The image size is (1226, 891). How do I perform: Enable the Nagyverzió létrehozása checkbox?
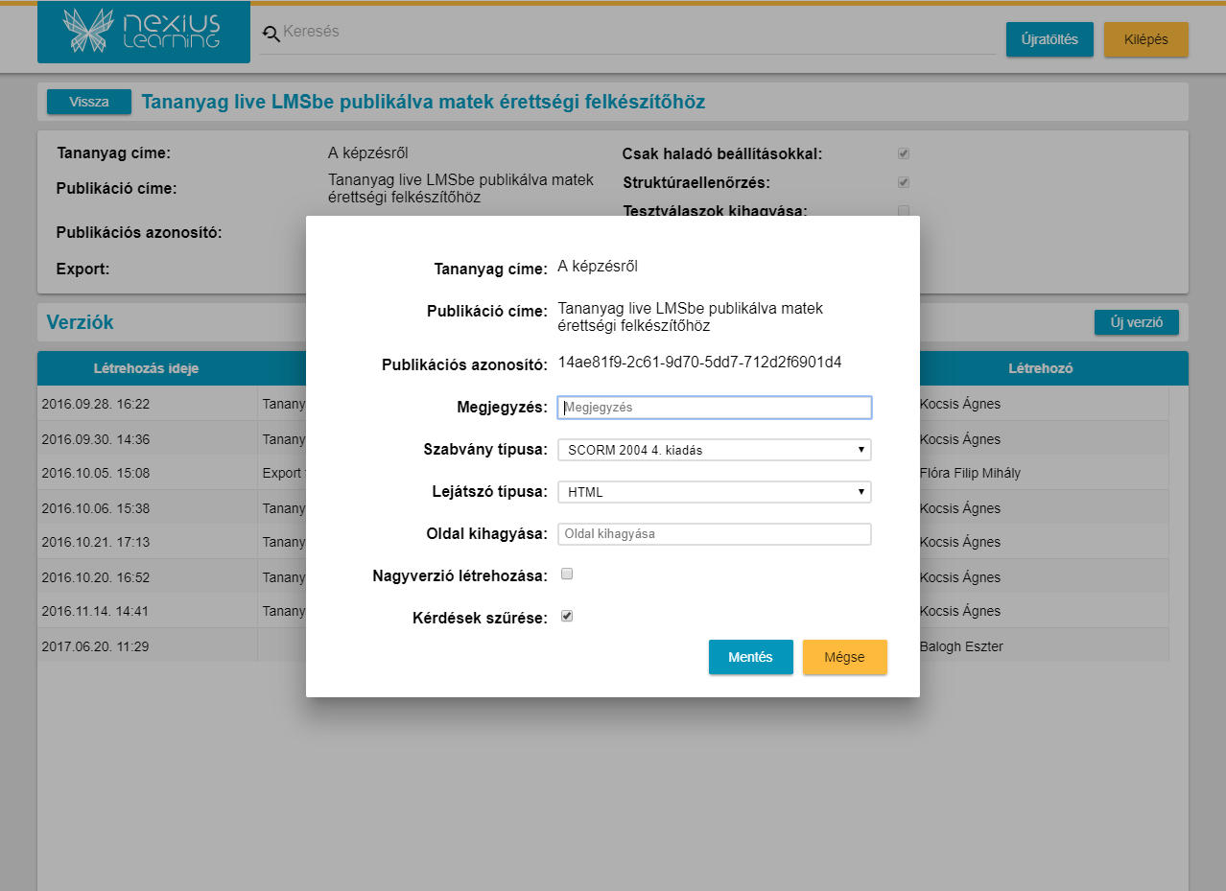click(567, 574)
